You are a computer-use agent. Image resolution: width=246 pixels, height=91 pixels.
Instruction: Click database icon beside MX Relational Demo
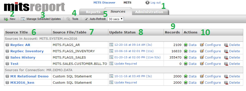[x=7, y=76]
